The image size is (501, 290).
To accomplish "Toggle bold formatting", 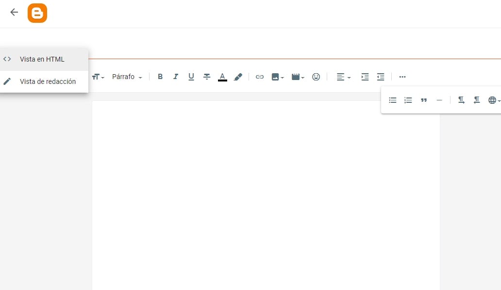I will click(x=160, y=77).
